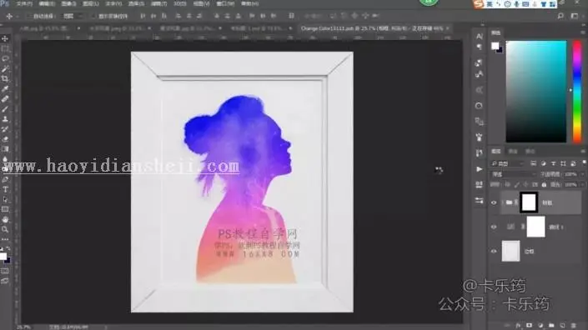Open the Actions panel play icon
Screen dimensions: 588x330
pos(480,169)
